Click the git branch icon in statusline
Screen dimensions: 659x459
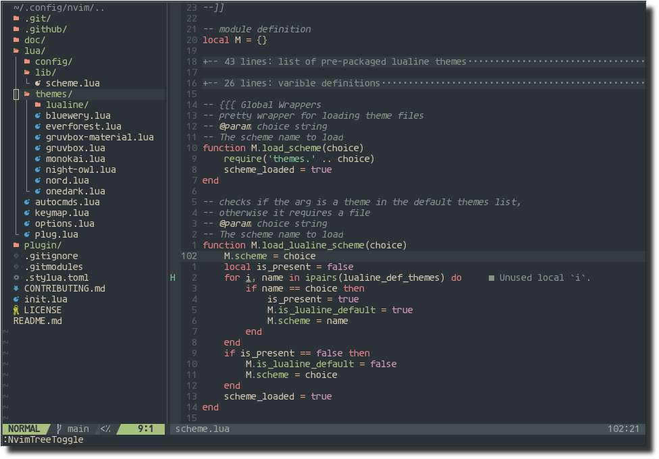coord(59,429)
